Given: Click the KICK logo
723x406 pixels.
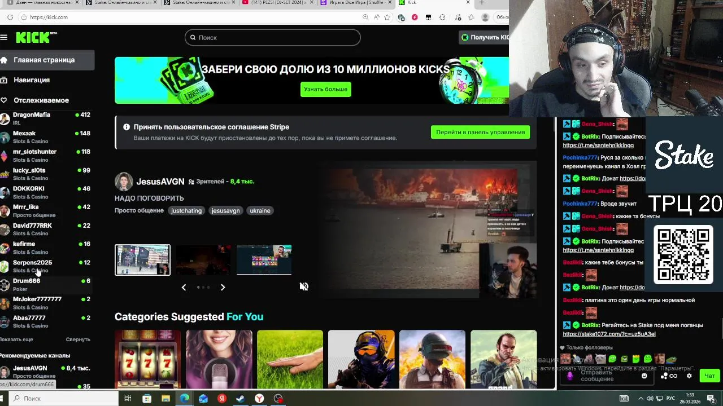Looking at the screenshot, I should 36,37.
